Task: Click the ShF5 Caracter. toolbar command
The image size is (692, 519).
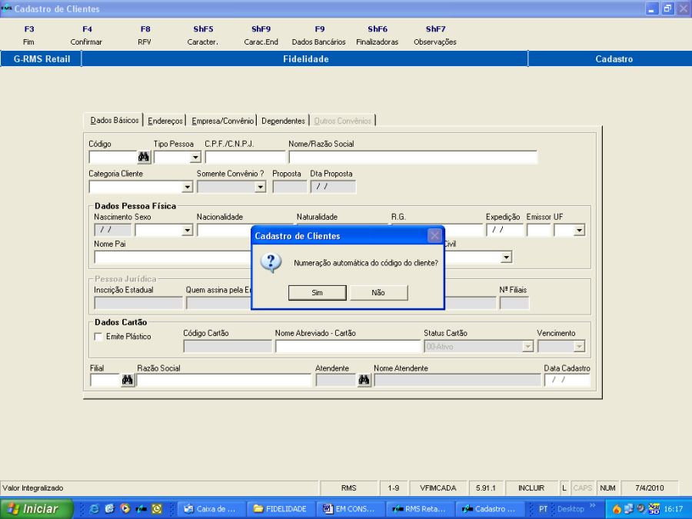Action: (x=203, y=35)
